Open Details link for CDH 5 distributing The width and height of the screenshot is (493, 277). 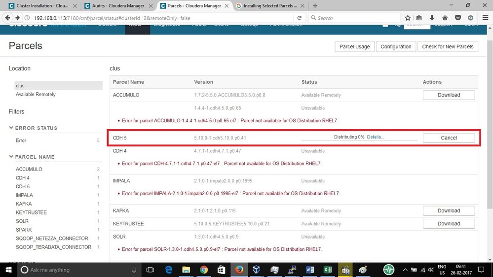pos(376,137)
